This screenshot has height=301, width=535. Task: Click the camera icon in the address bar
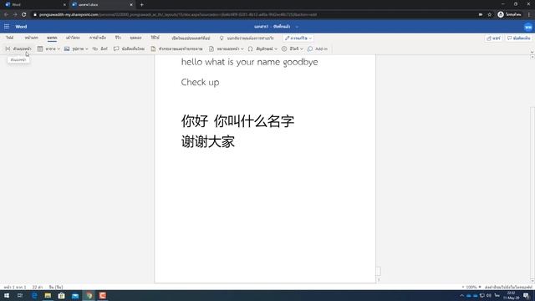481,14
